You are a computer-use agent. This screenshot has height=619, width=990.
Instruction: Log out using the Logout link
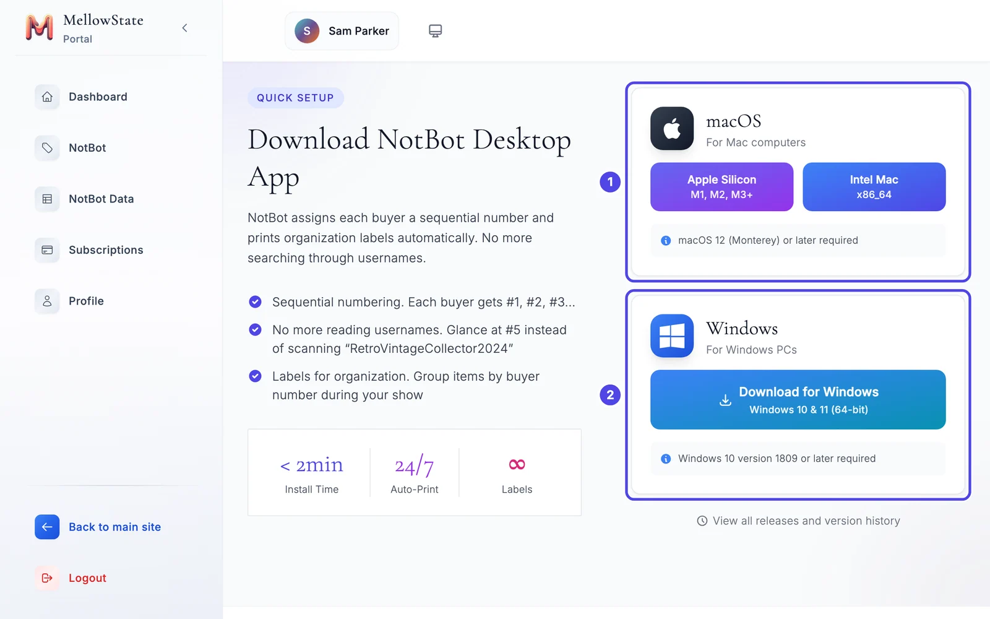coord(87,578)
